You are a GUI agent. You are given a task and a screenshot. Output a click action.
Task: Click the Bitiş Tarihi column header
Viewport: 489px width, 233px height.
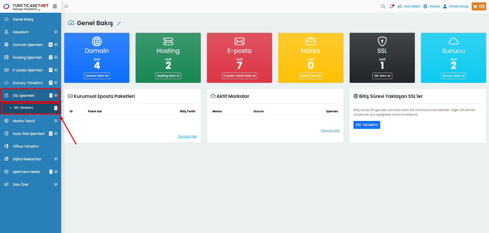(188, 111)
